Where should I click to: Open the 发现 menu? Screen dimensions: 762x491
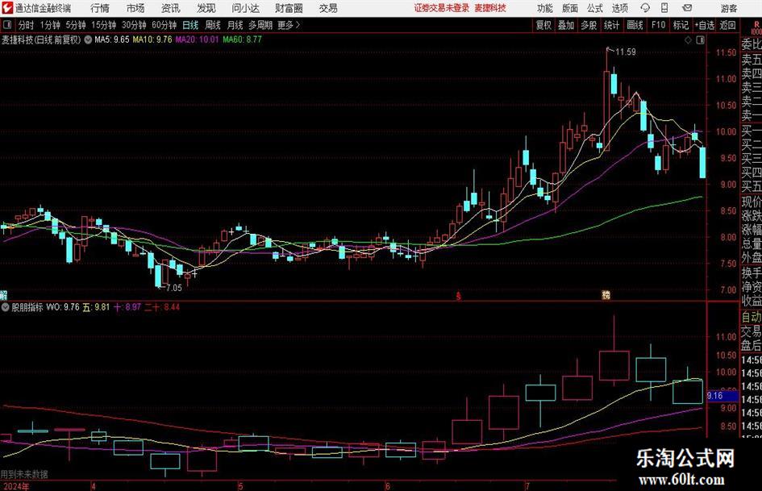206,8
